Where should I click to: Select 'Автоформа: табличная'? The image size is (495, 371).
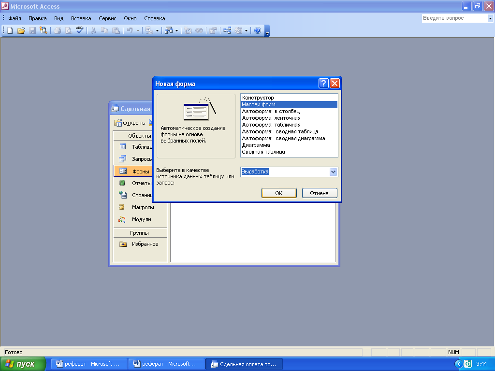[289, 125]
